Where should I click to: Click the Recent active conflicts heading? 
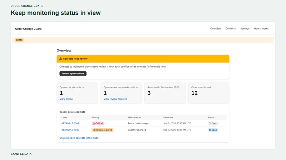click(72, 112)
